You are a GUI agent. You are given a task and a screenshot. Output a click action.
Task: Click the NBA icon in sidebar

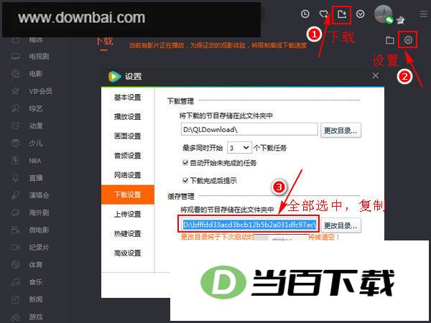coord(15,161)
